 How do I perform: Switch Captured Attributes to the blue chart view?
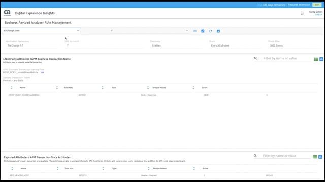pos(320,157)
